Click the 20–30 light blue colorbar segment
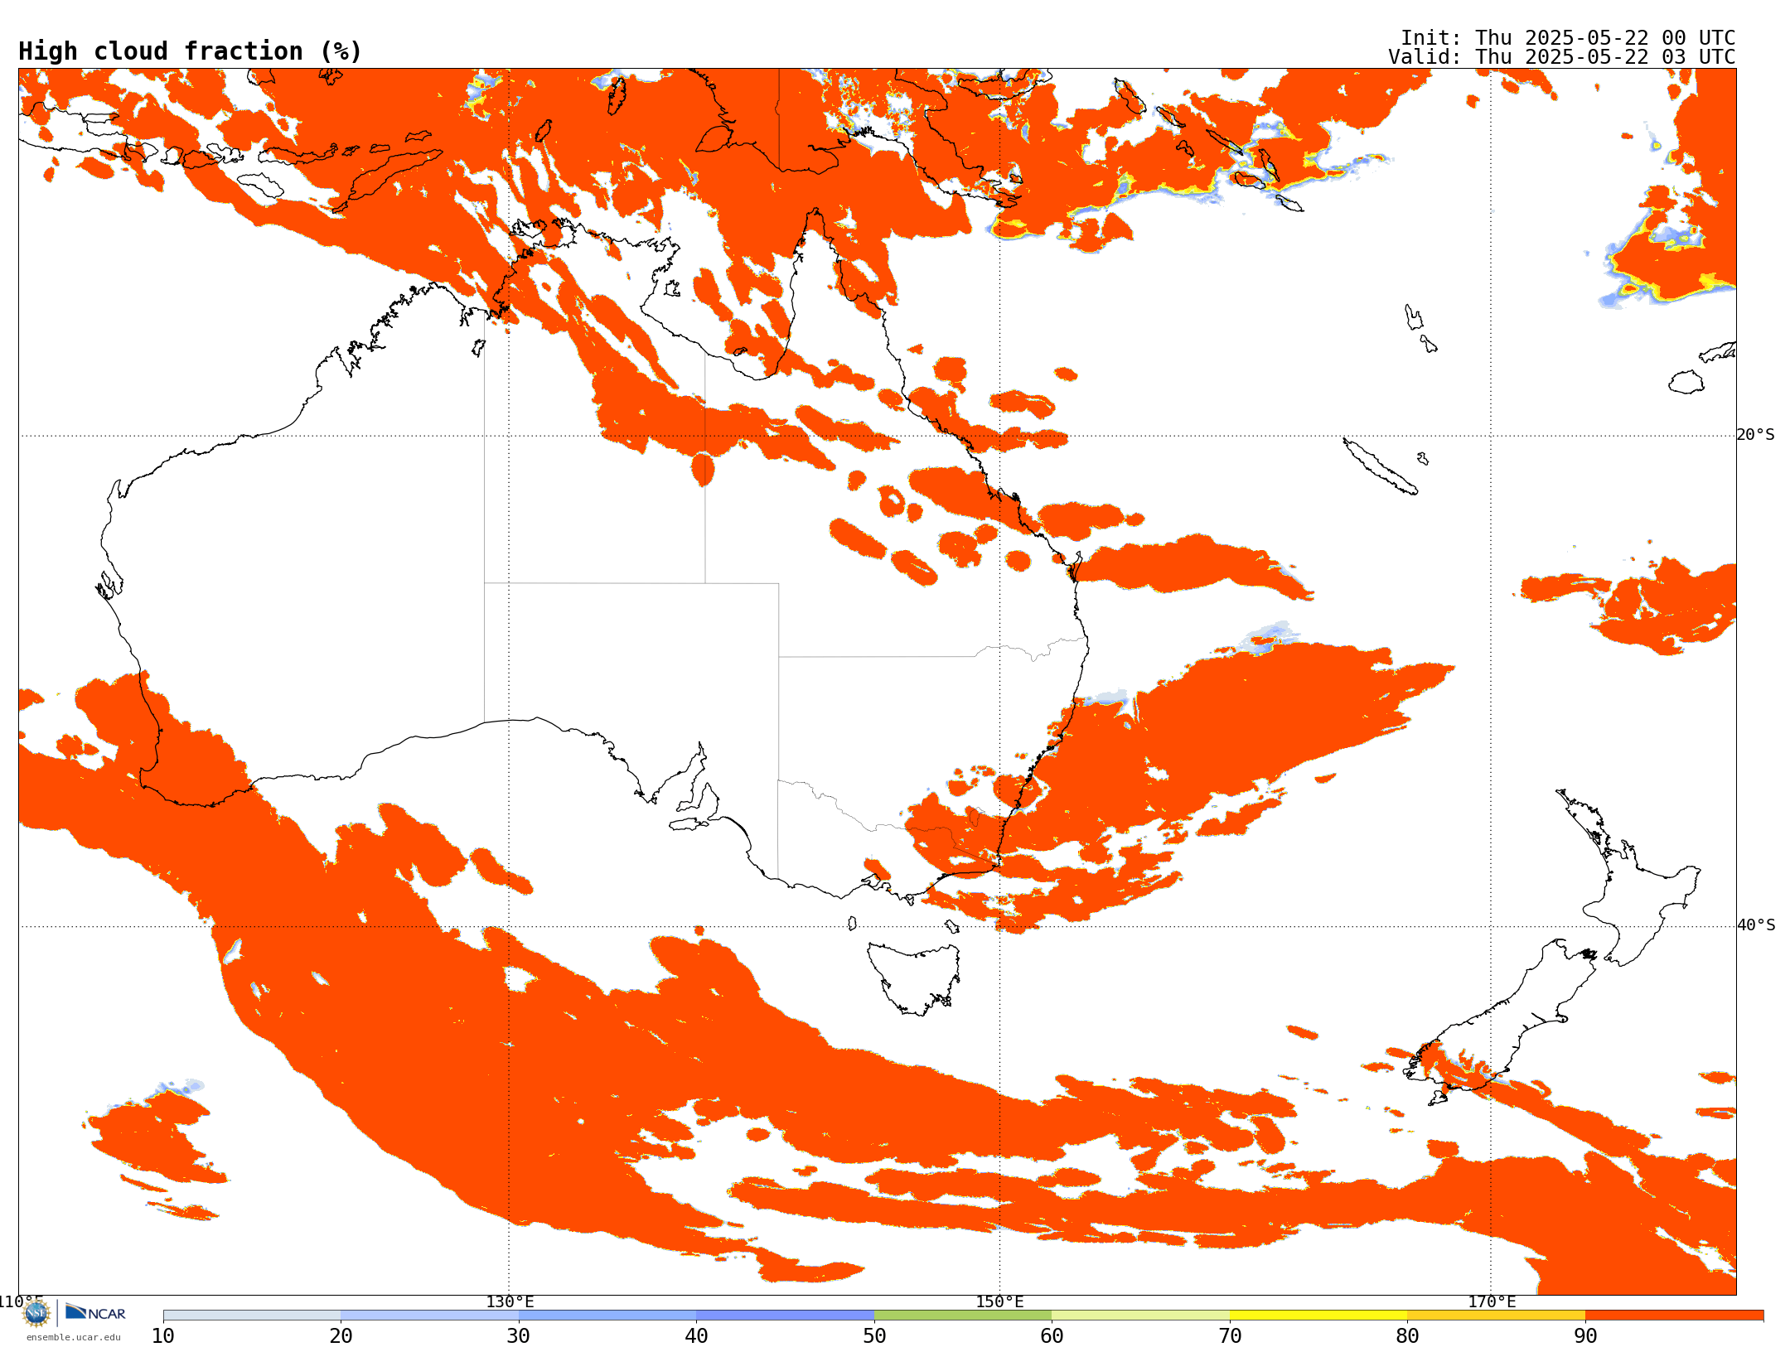 point(429,1316)
